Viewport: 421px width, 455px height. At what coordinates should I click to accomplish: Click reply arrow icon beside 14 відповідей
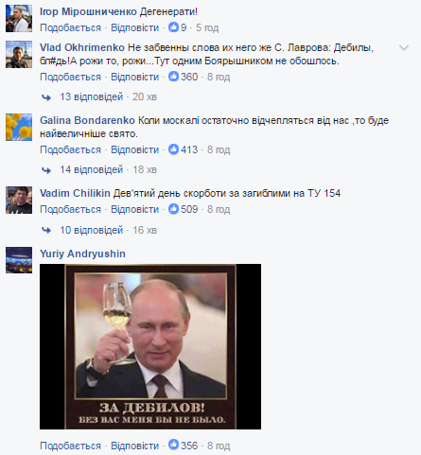click(x=46, y=170)
